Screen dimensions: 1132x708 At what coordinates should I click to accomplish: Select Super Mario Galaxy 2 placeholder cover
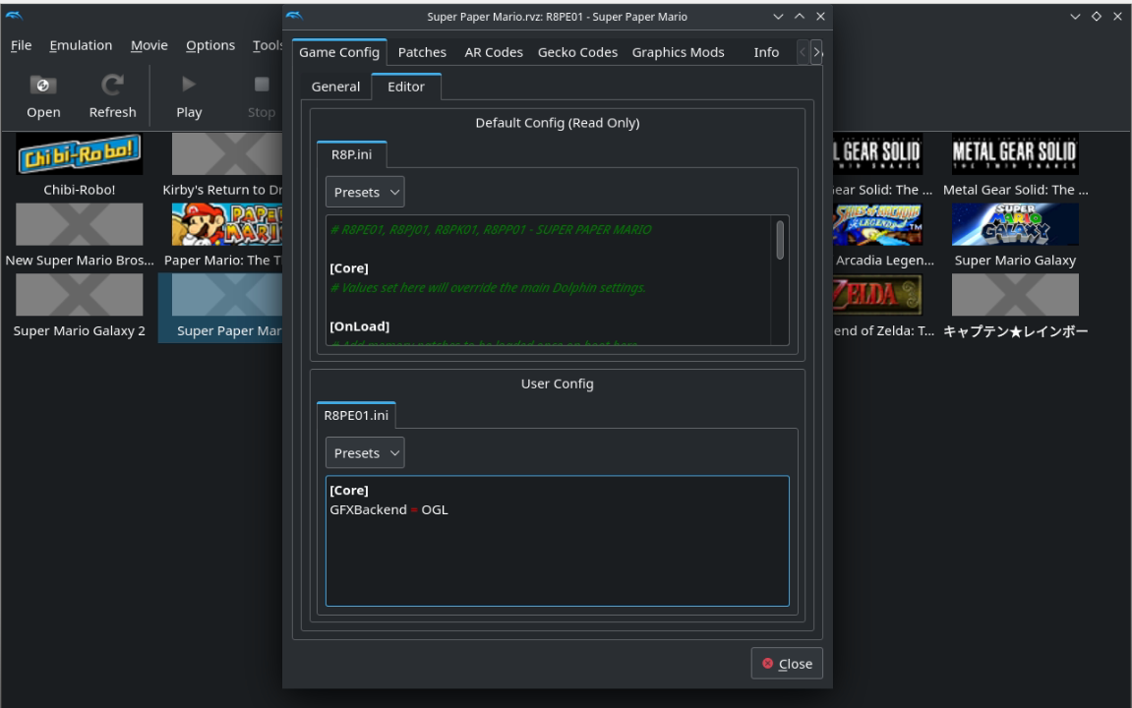80,294
